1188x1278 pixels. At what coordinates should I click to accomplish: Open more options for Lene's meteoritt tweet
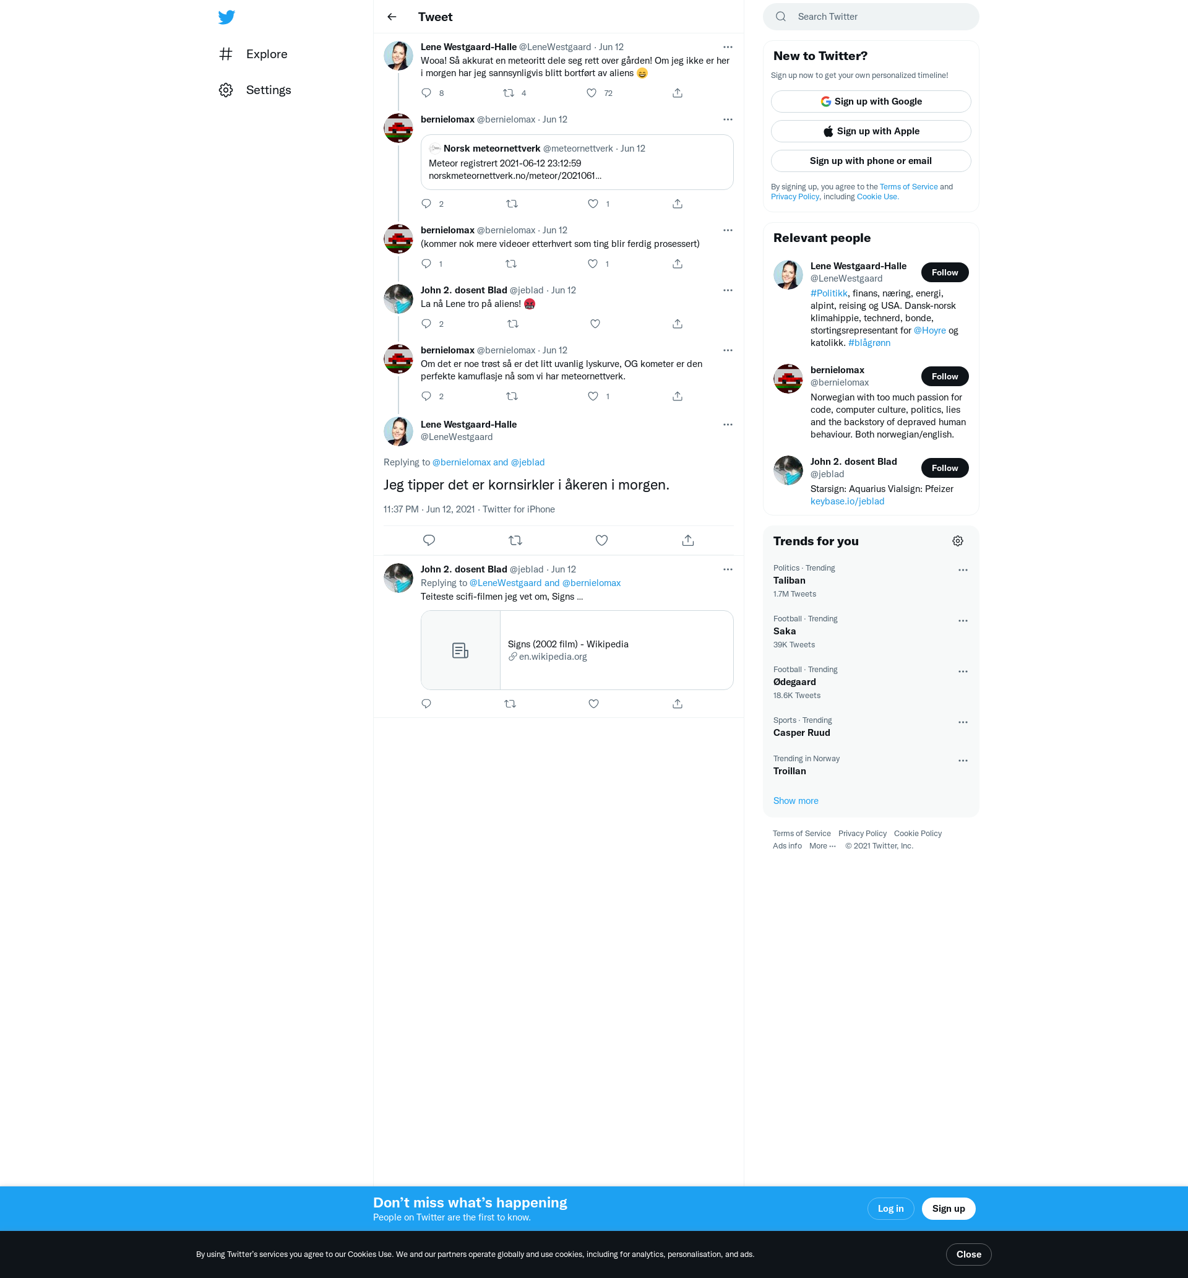coord(728,47)
